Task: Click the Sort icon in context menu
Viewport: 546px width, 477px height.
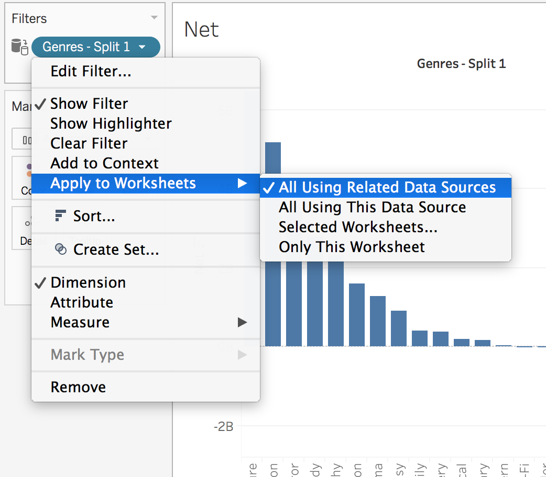Action: coord(61,215)
